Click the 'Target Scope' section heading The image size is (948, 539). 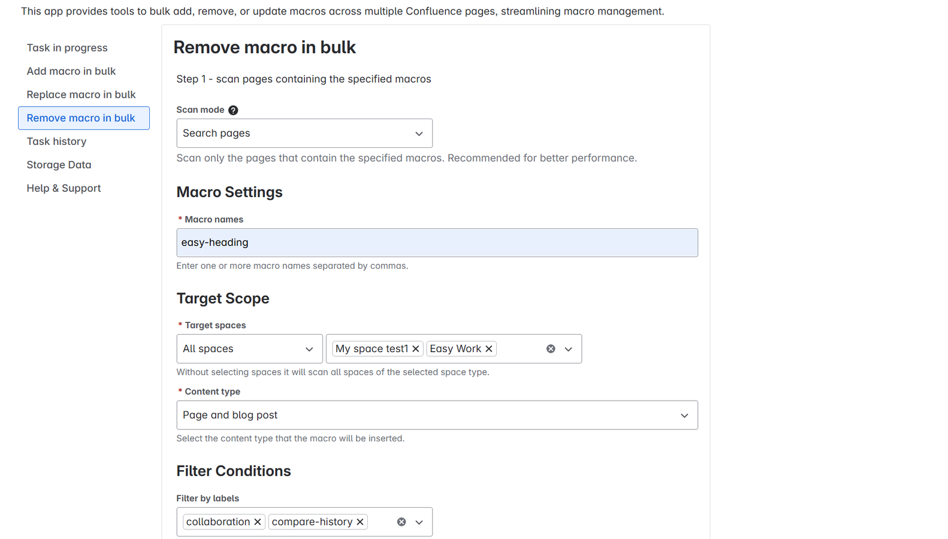[x=223, y=298]
